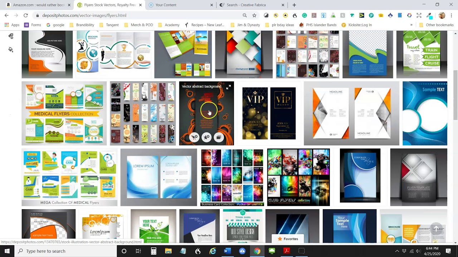458x257 pixels.
Task: Open the Tangent bookmark folder
Action: click(109, 25)
